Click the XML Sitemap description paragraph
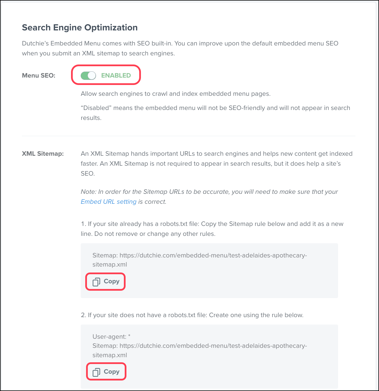Screen dimensions: 379x391 (216, 163)
